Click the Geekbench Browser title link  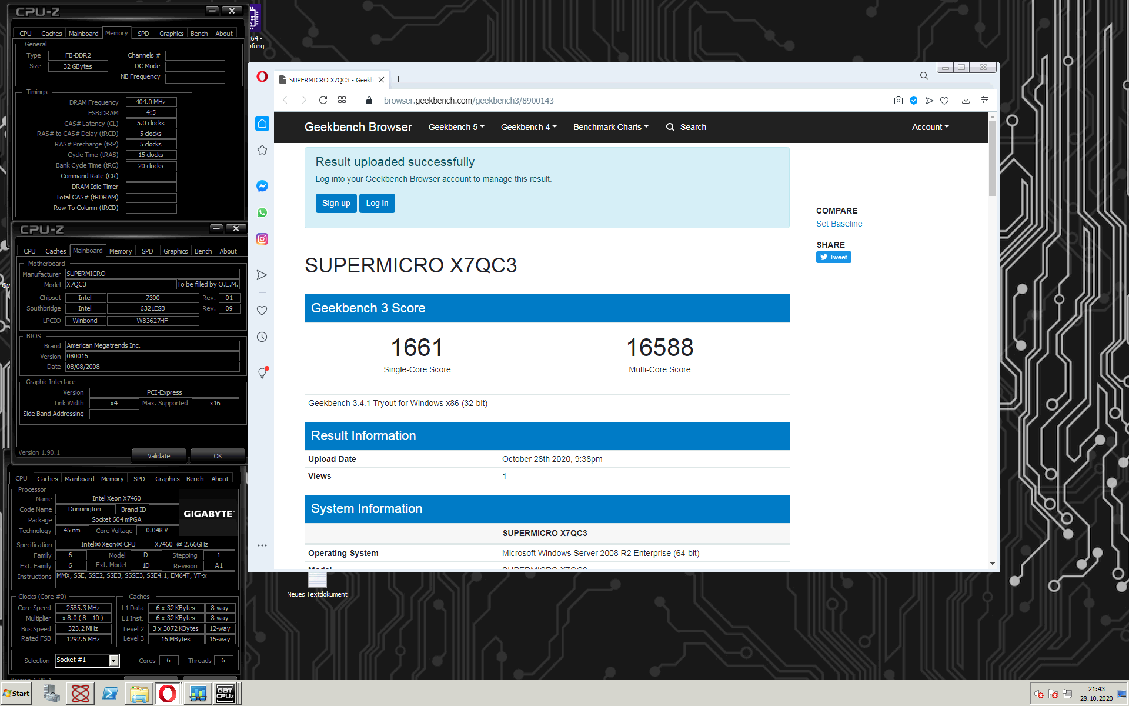358,127
